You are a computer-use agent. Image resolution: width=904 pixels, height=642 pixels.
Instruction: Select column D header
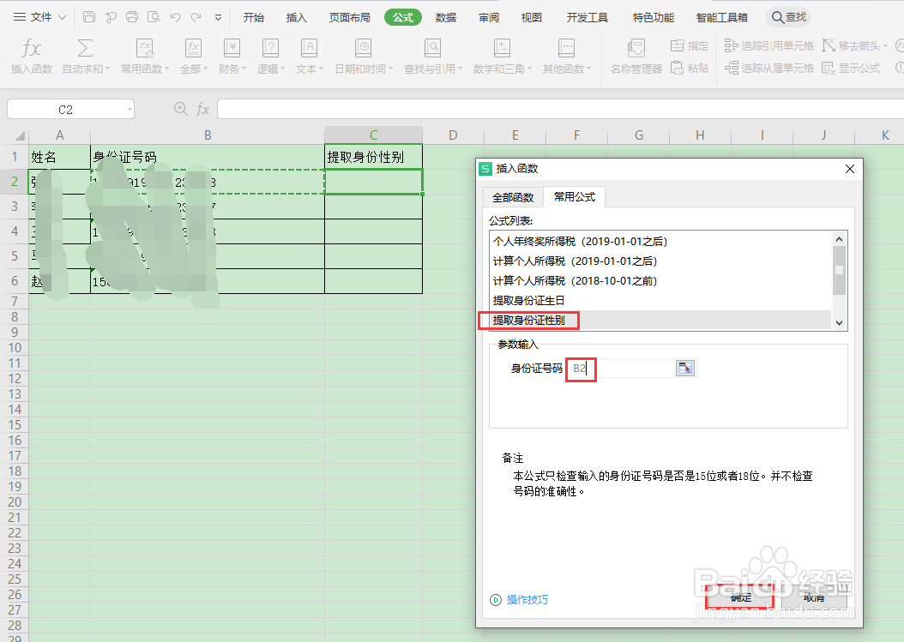[453, 135]
